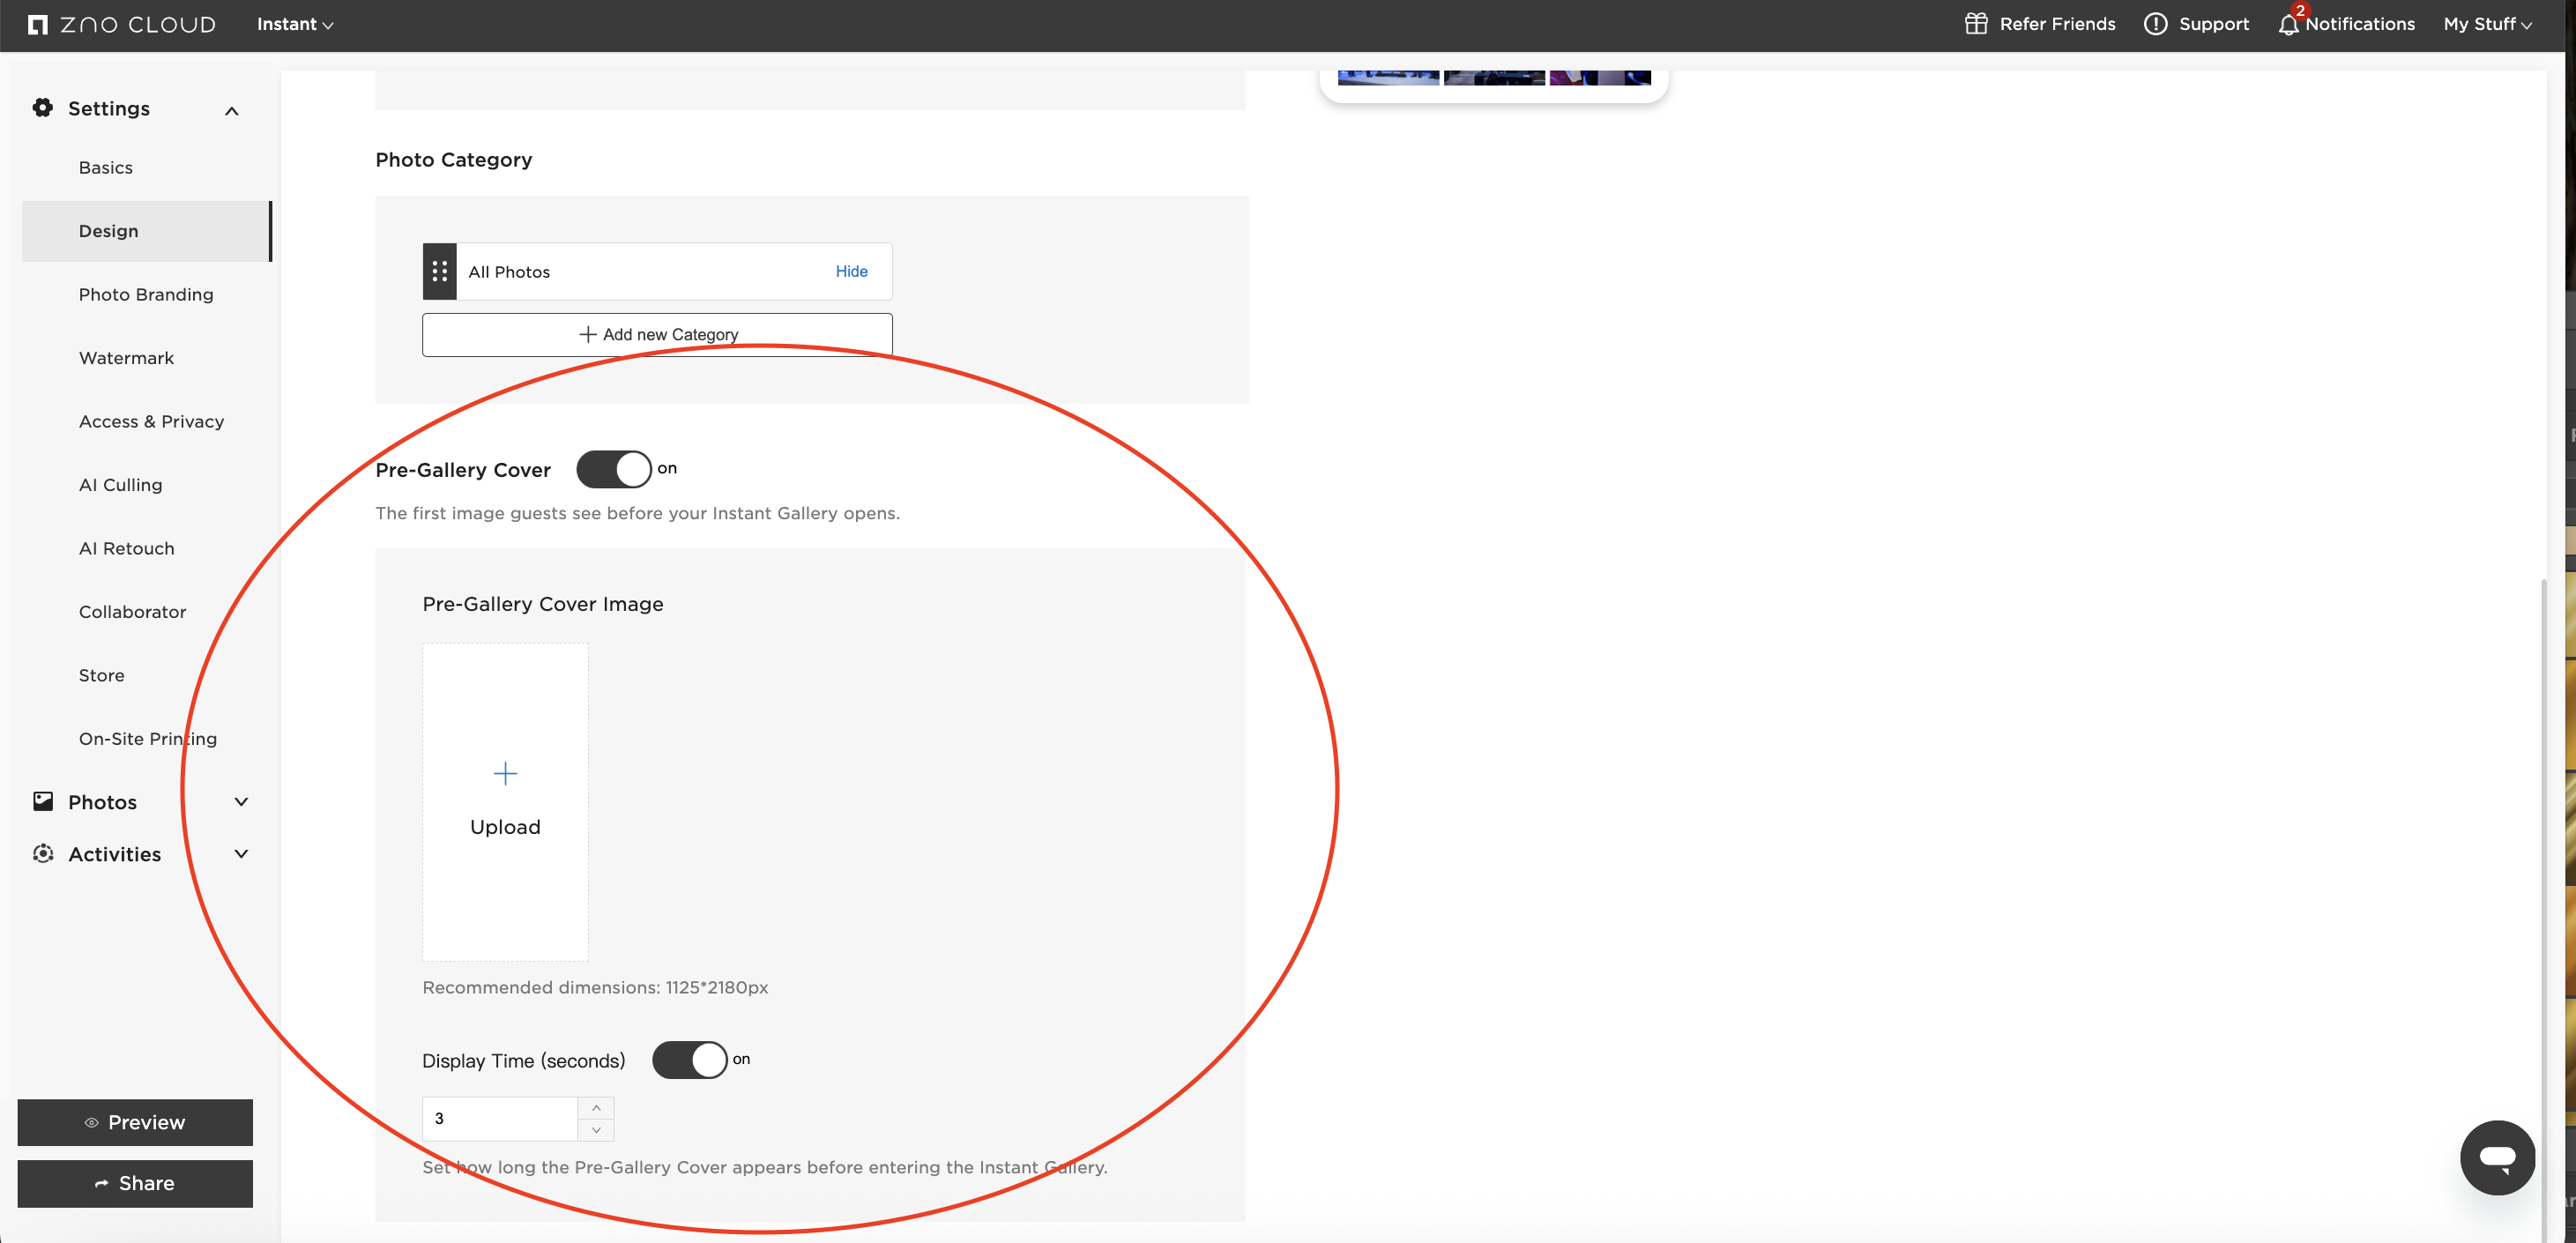Open Support via the exclamation icon
The height and width of the screenshot is (1243, 2576).
pyautogui.click(x=2155, y=24)
